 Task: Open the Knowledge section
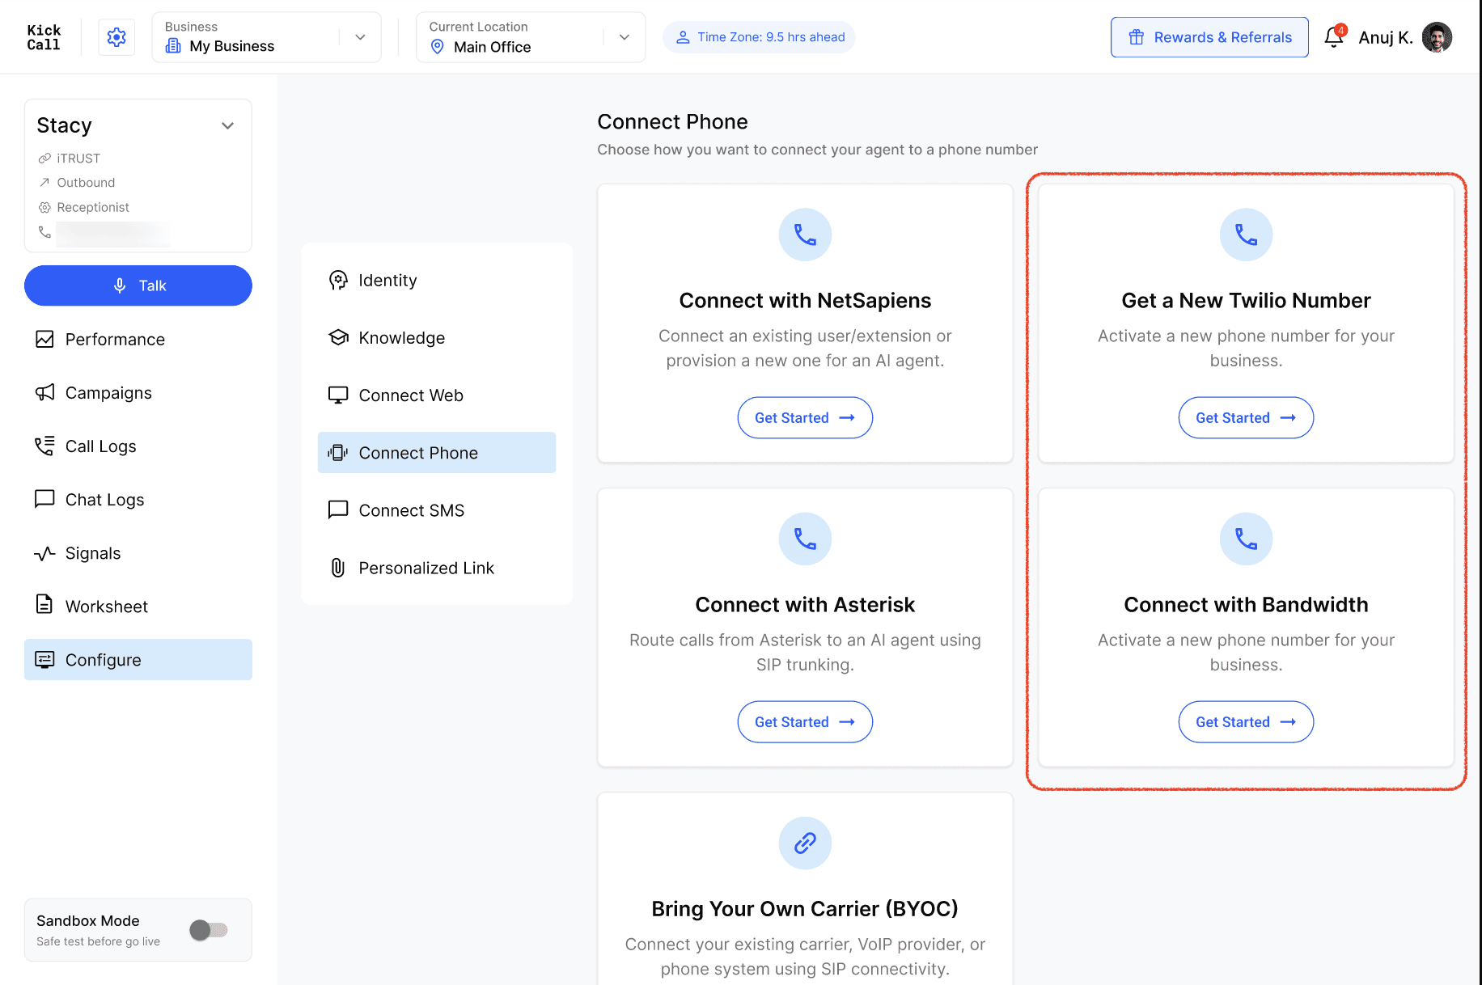pos(437,337)
